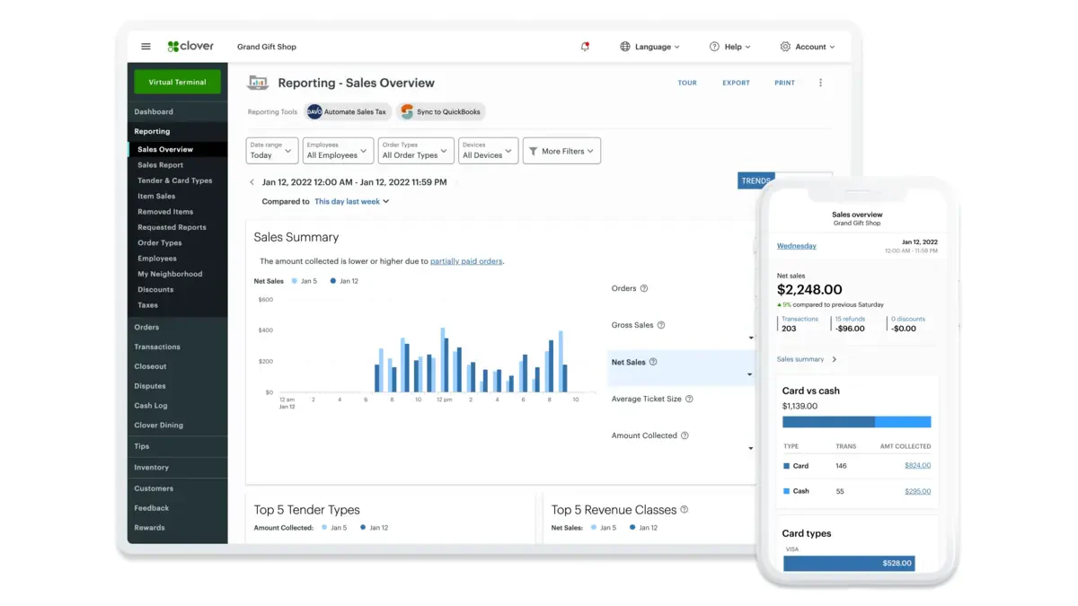1078x606 pixels.
Task: Click the $295.00 cash amount on phone
Action: [x=917, y=491]
